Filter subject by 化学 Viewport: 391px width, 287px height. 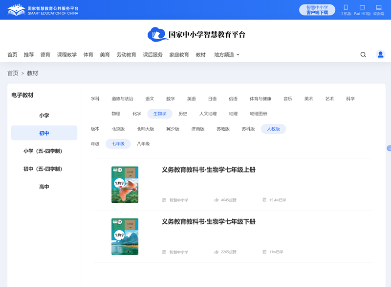[x=137, y=114]
